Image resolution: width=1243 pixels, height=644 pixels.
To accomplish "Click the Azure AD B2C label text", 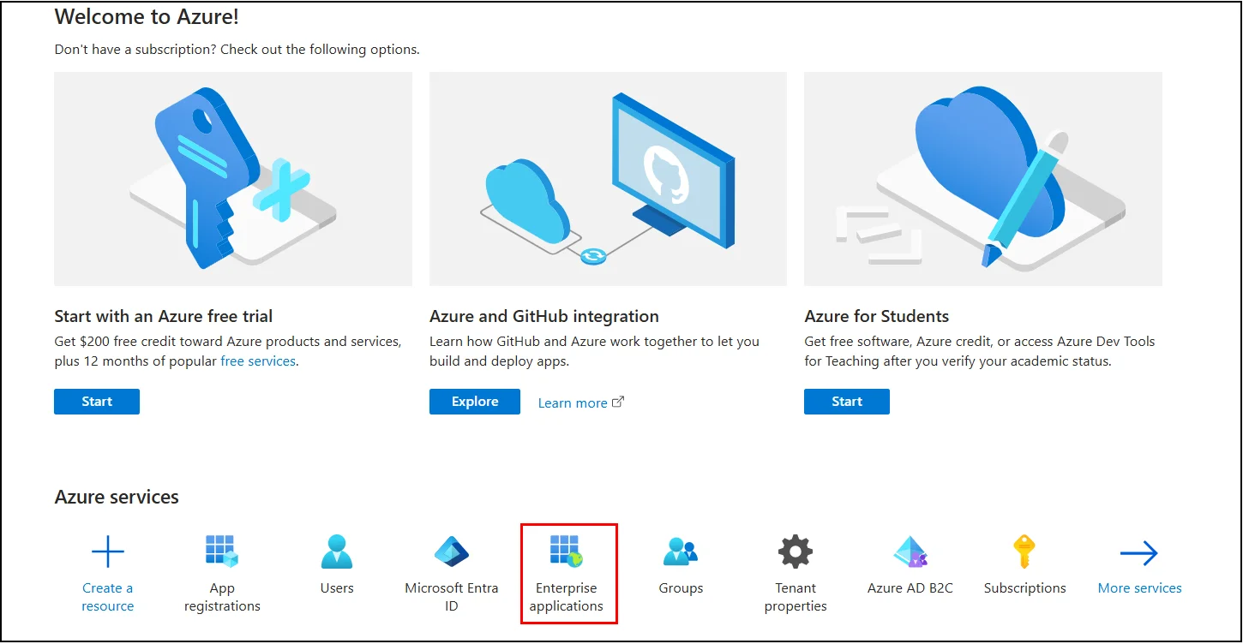I will click(910, 588).
